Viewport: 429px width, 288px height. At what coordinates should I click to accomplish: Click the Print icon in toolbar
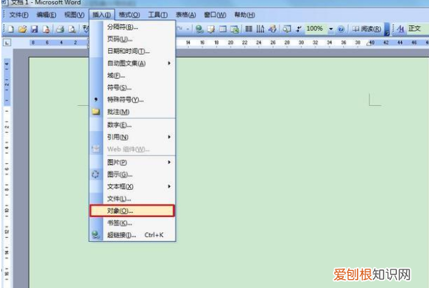[60, 29]
